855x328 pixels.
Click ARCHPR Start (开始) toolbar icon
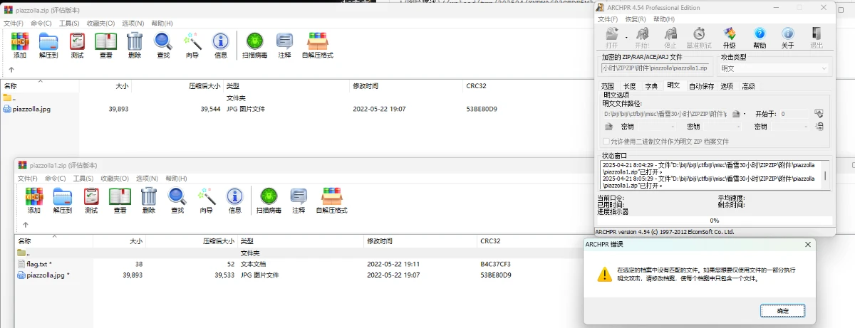pyautogui.click(x=642, y=33)
